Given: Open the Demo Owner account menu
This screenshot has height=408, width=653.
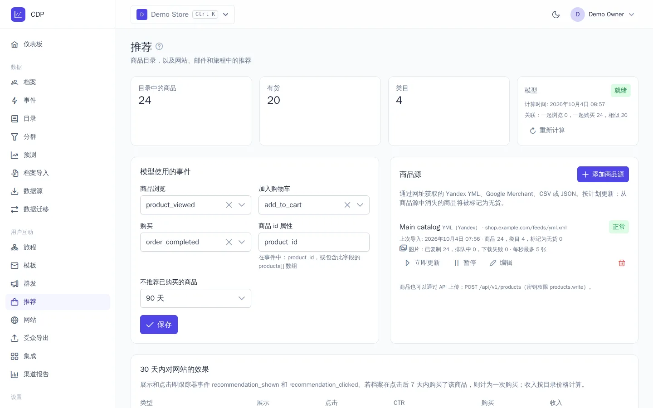Looking at the screenshot, I should 603,15.
